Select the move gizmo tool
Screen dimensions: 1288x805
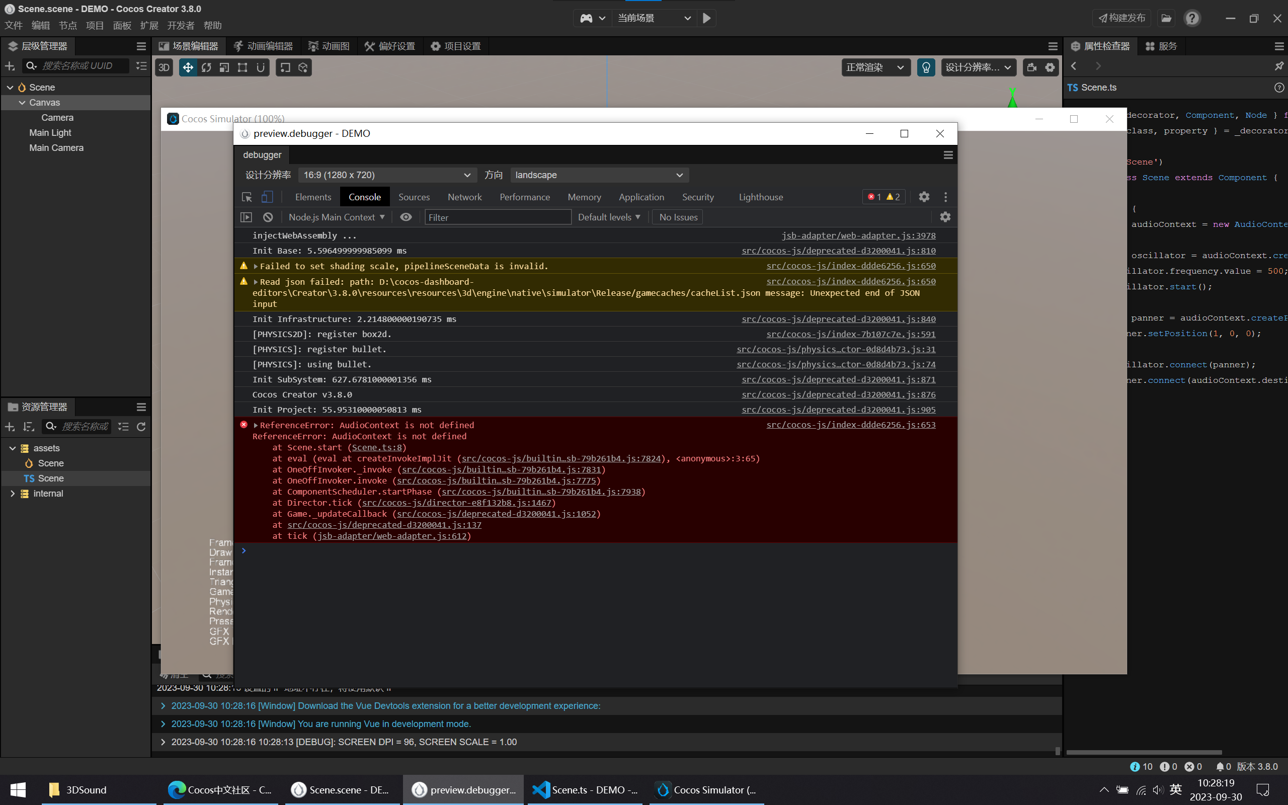click(188, 67)
